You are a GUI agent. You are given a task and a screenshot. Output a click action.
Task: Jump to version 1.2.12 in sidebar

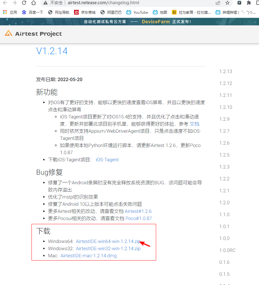click(226, 83)
